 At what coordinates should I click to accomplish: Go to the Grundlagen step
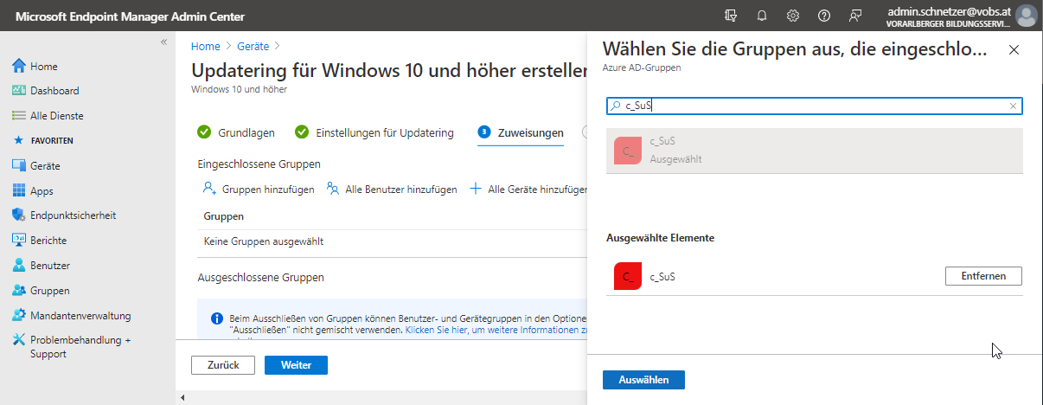tap(236, 132)
